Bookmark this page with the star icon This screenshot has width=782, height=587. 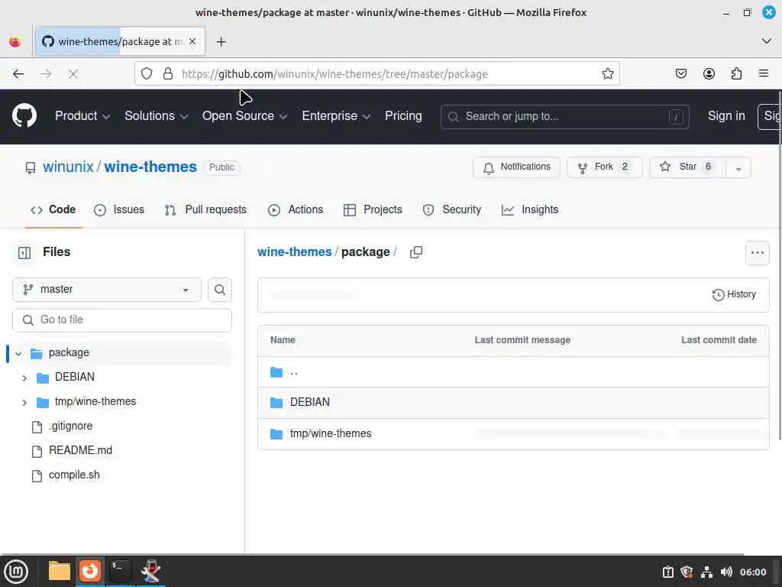click(607, 74)
